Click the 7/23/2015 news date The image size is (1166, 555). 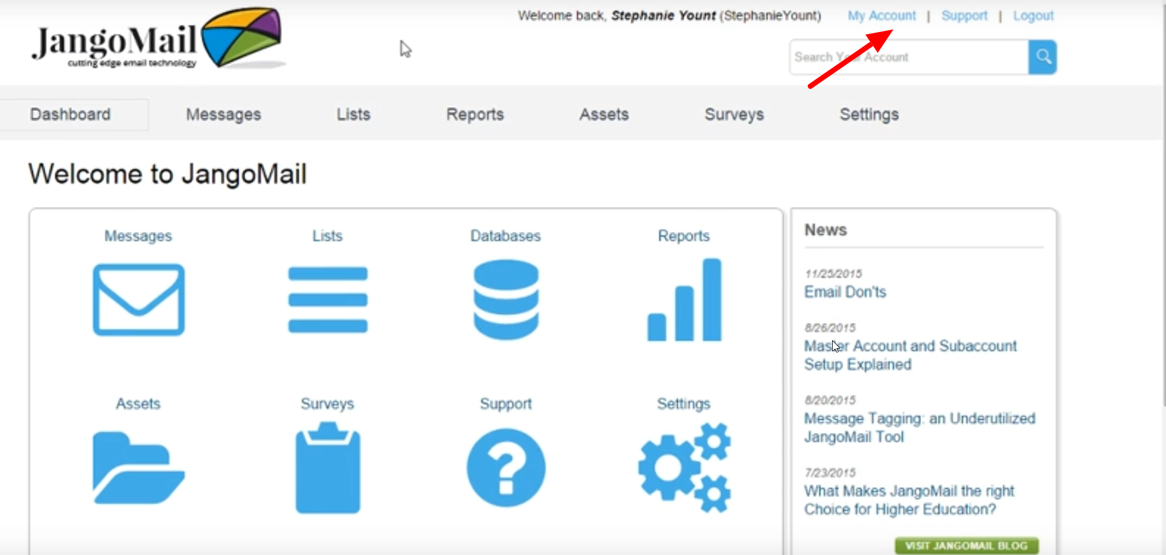pyautogui.click(x=830, y=473)
